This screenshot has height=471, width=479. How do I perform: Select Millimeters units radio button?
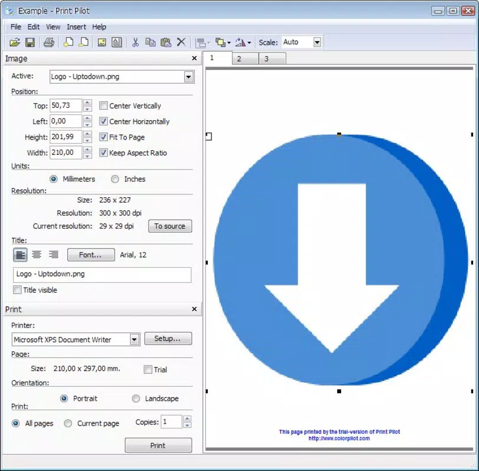(54, 179)
